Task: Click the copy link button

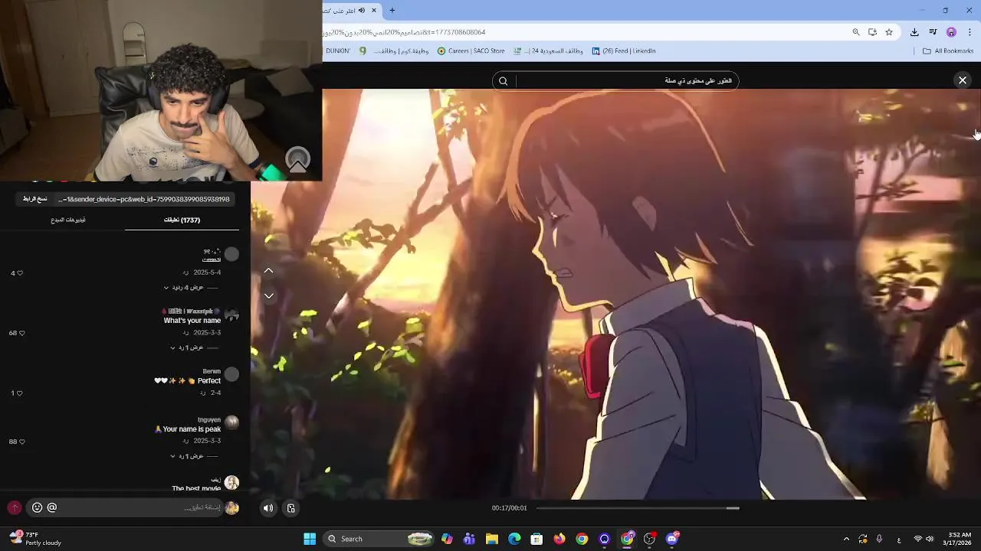Action: pos(34,199)
